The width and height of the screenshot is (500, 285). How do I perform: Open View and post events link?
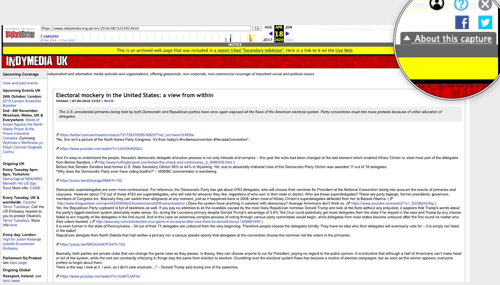pos(20,83)
